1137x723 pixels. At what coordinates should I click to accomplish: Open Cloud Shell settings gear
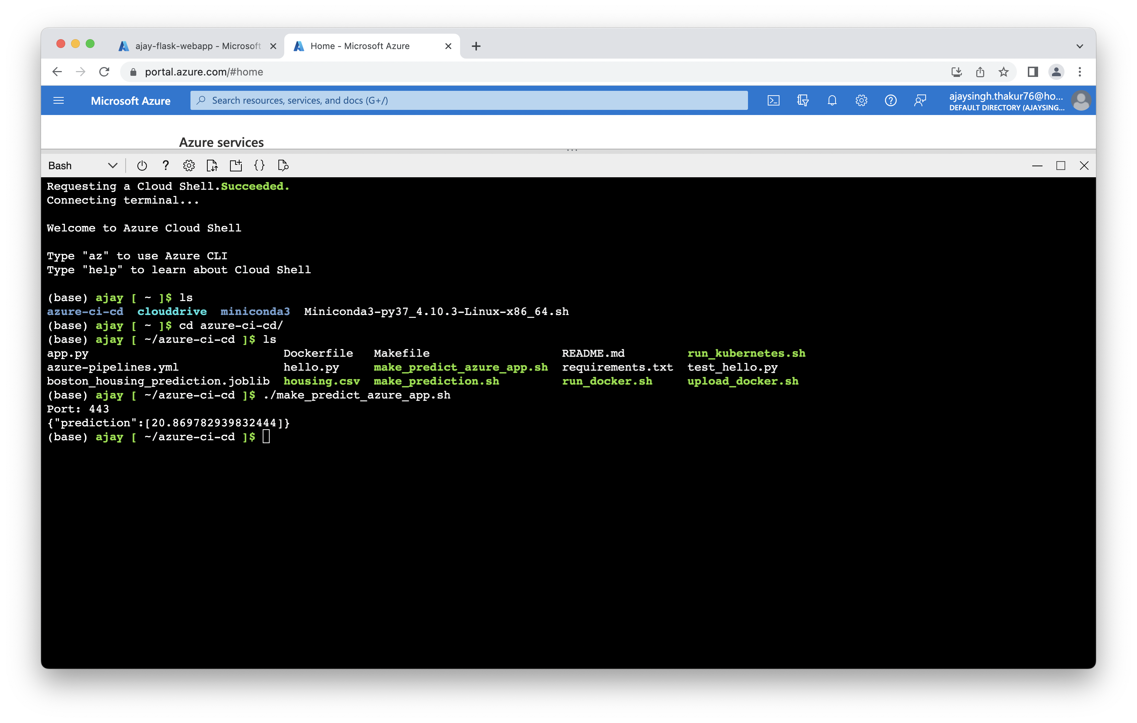[x=189, y=166]
